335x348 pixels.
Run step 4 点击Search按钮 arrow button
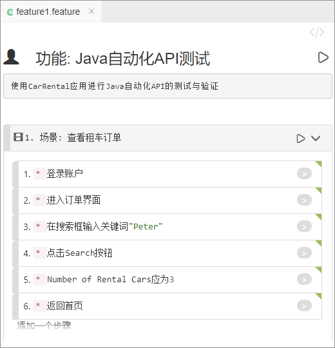click(304, 253)
